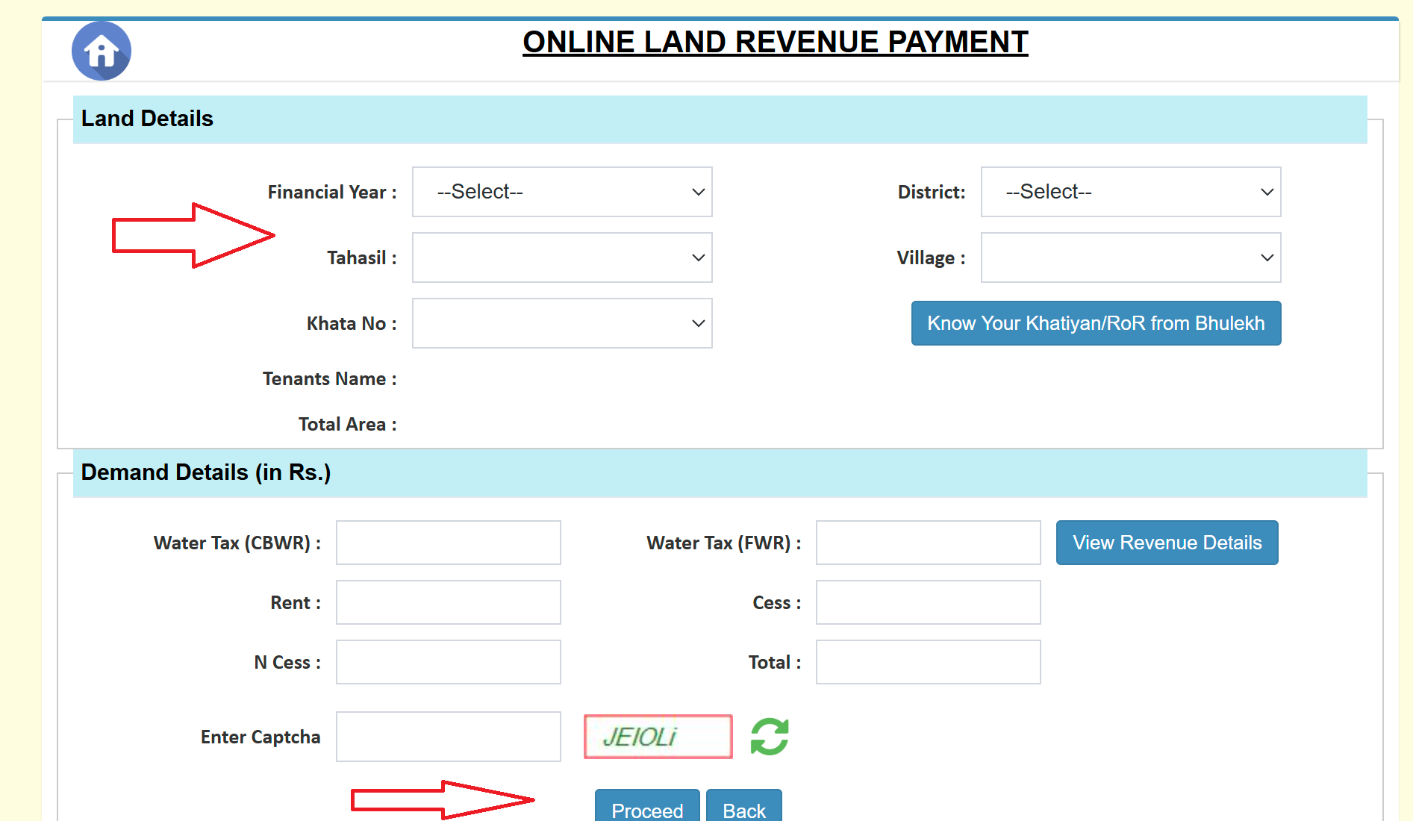Image resolution: width=1413 pixels, height=821 pixels.
Task: Click the Home icon at top left
Action: tap(101, 50)
